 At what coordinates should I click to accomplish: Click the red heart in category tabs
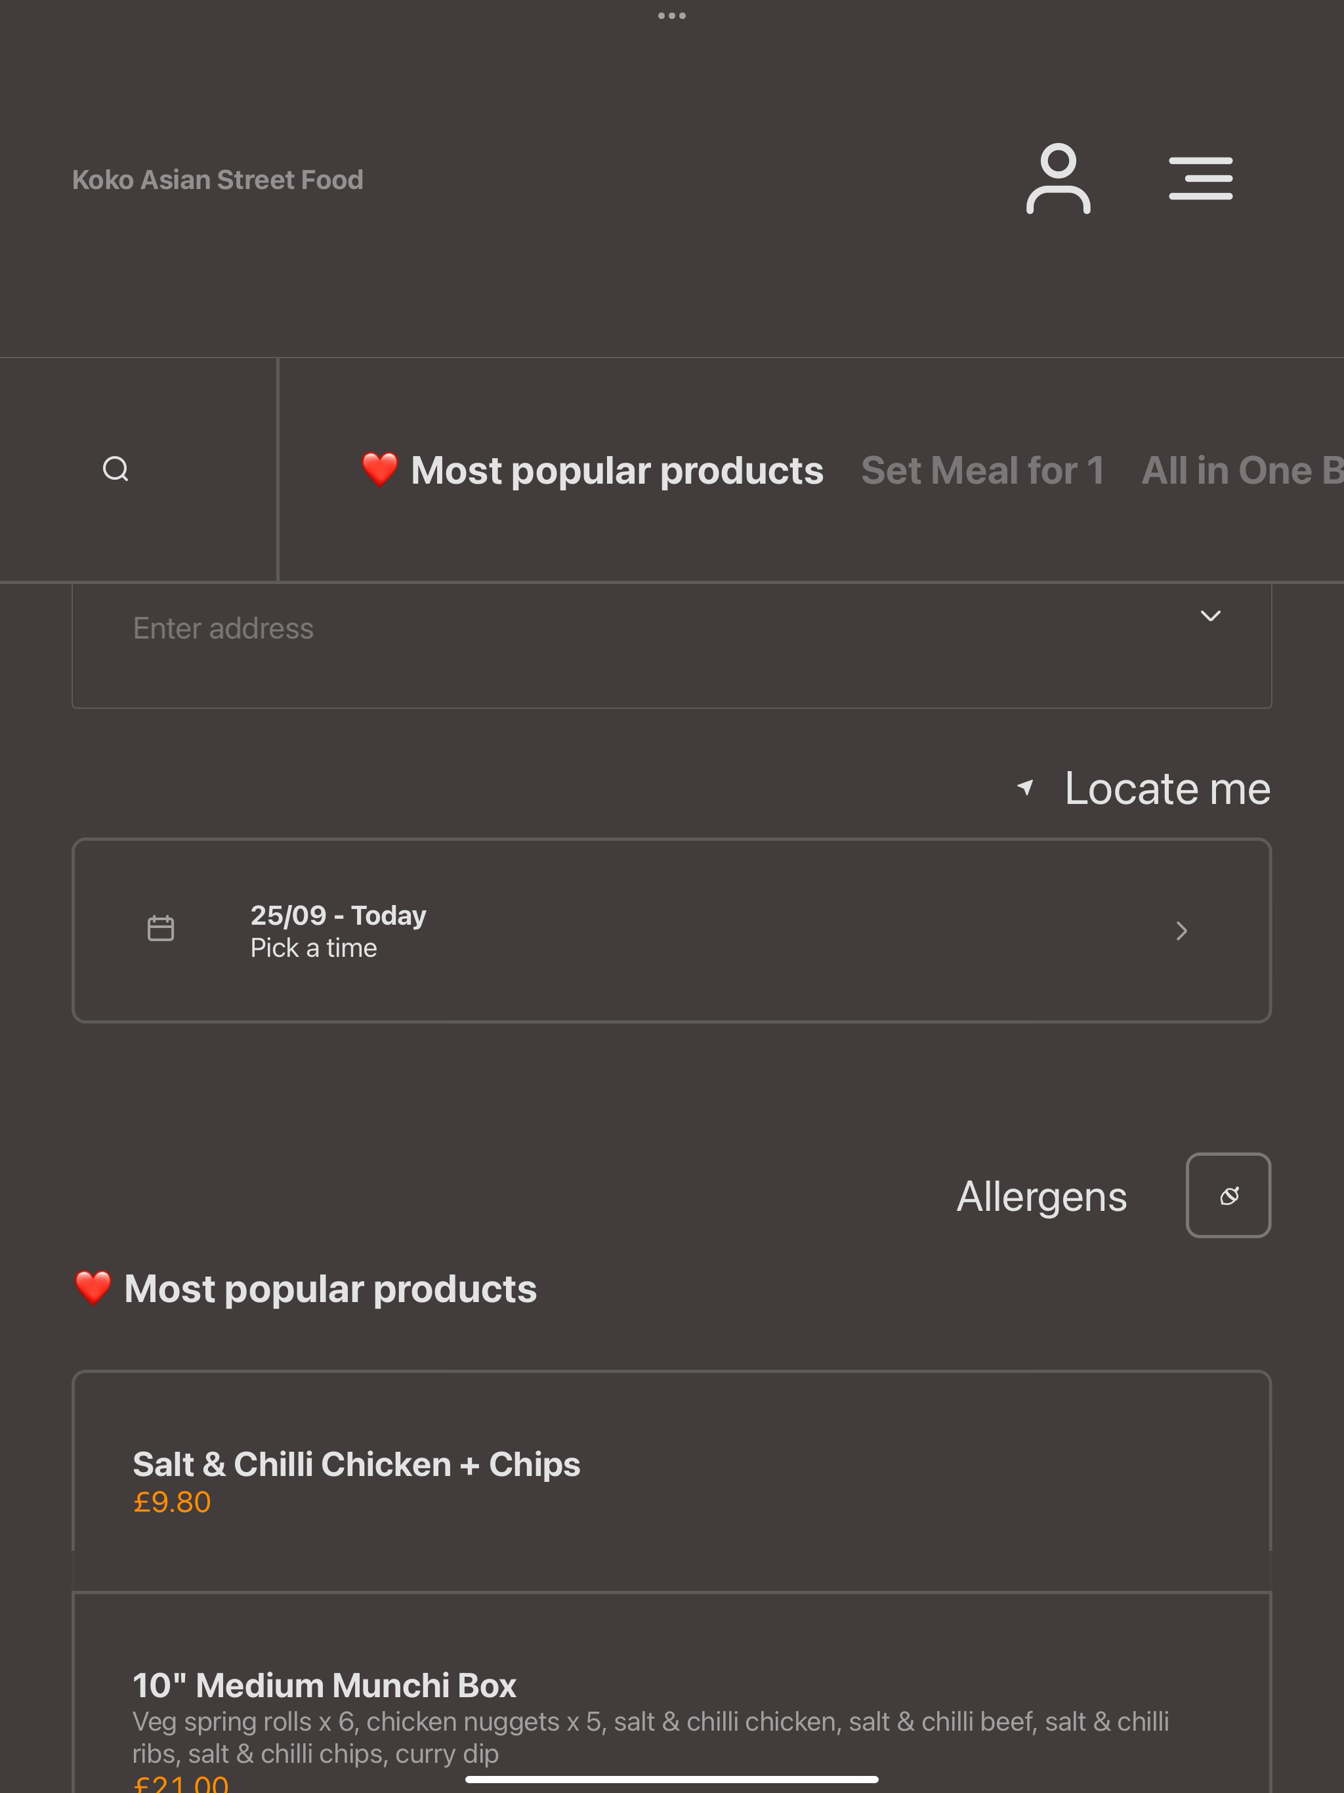[x=379, y=470]
